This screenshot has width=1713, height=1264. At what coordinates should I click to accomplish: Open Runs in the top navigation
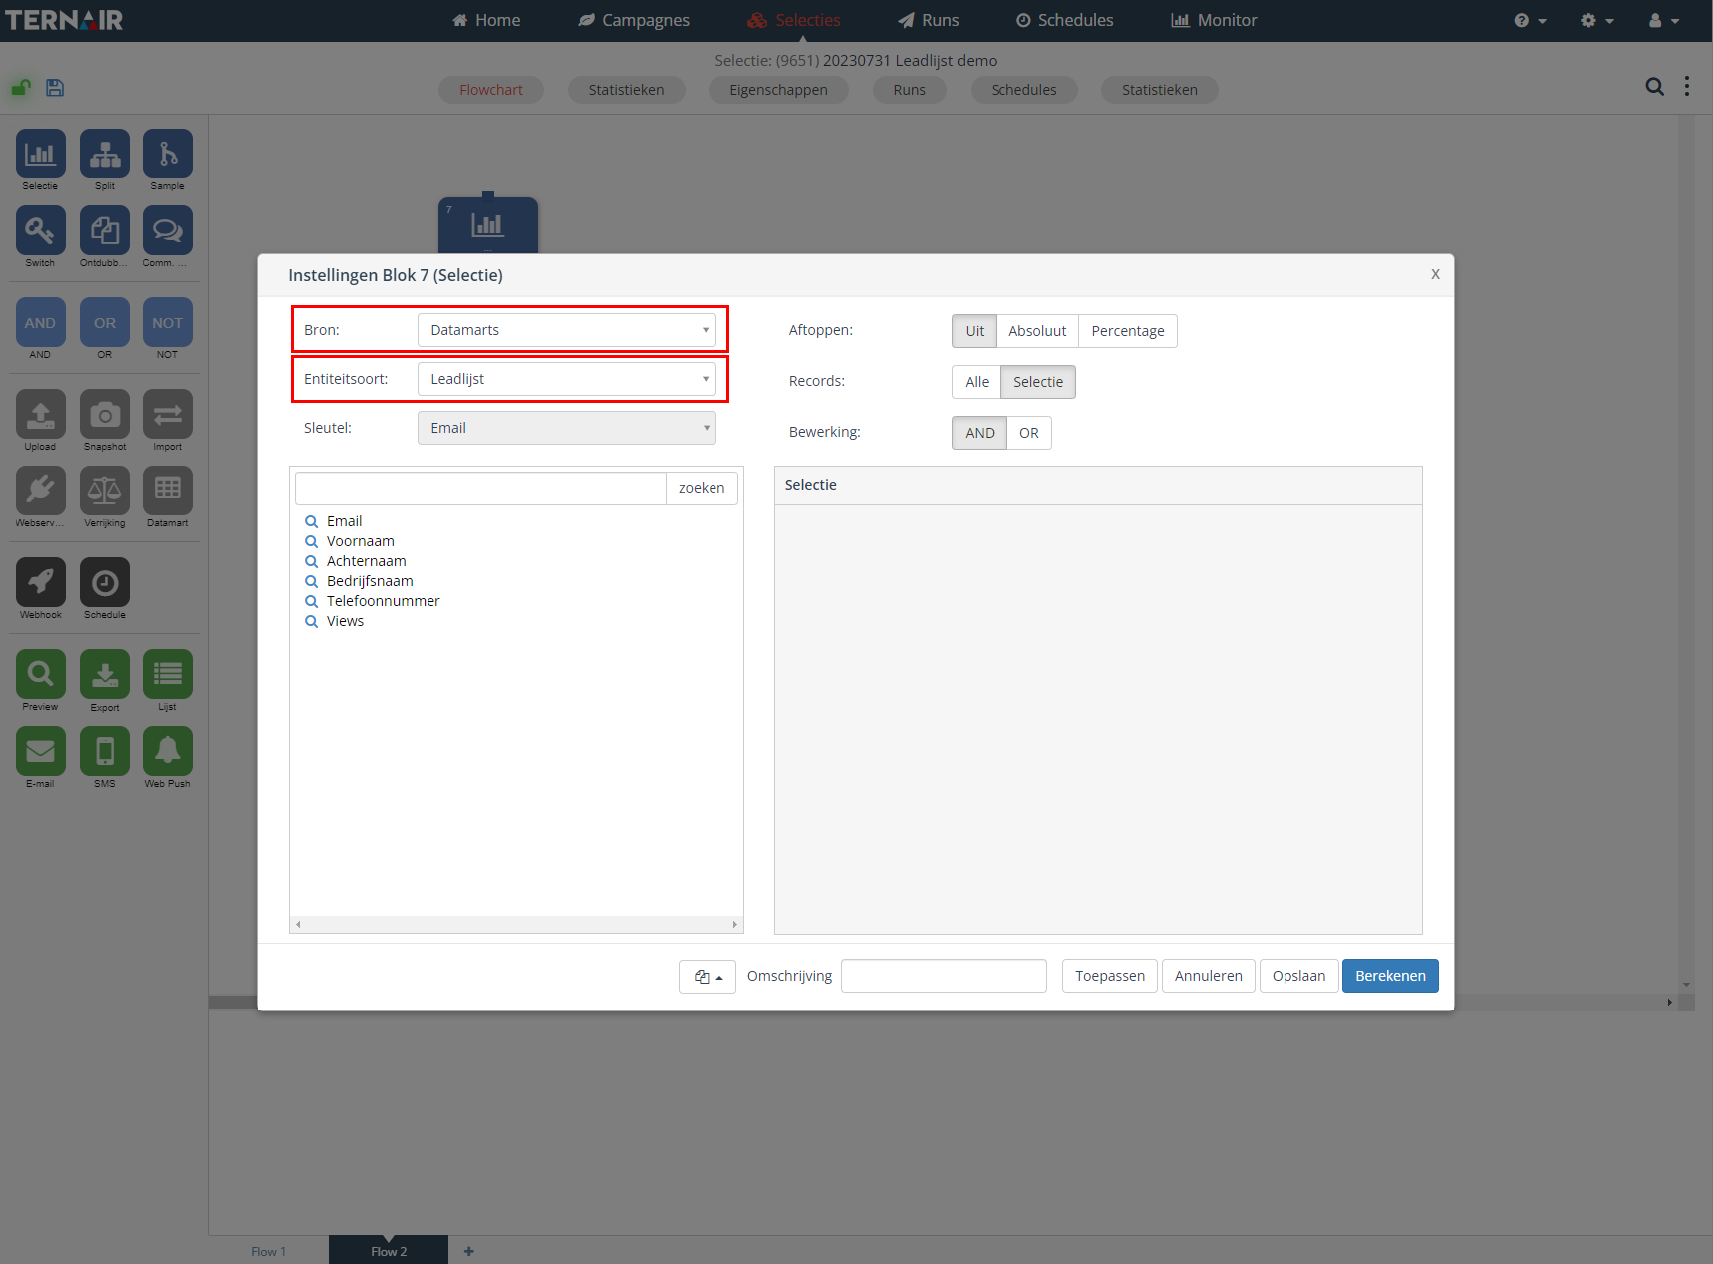point(928,20)
